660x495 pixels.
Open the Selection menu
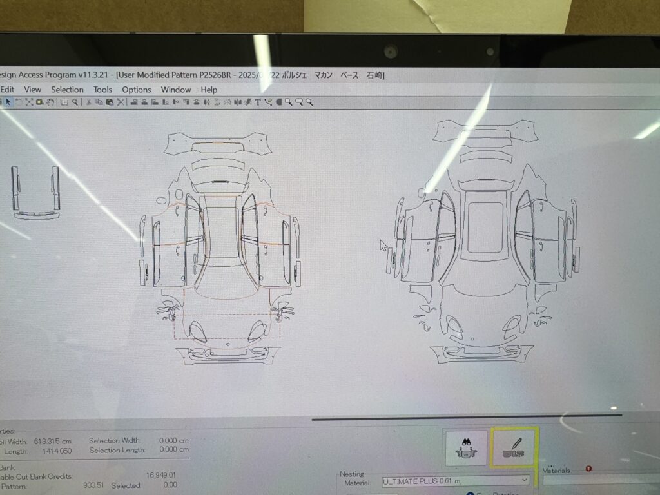click(x=67, y=89)
